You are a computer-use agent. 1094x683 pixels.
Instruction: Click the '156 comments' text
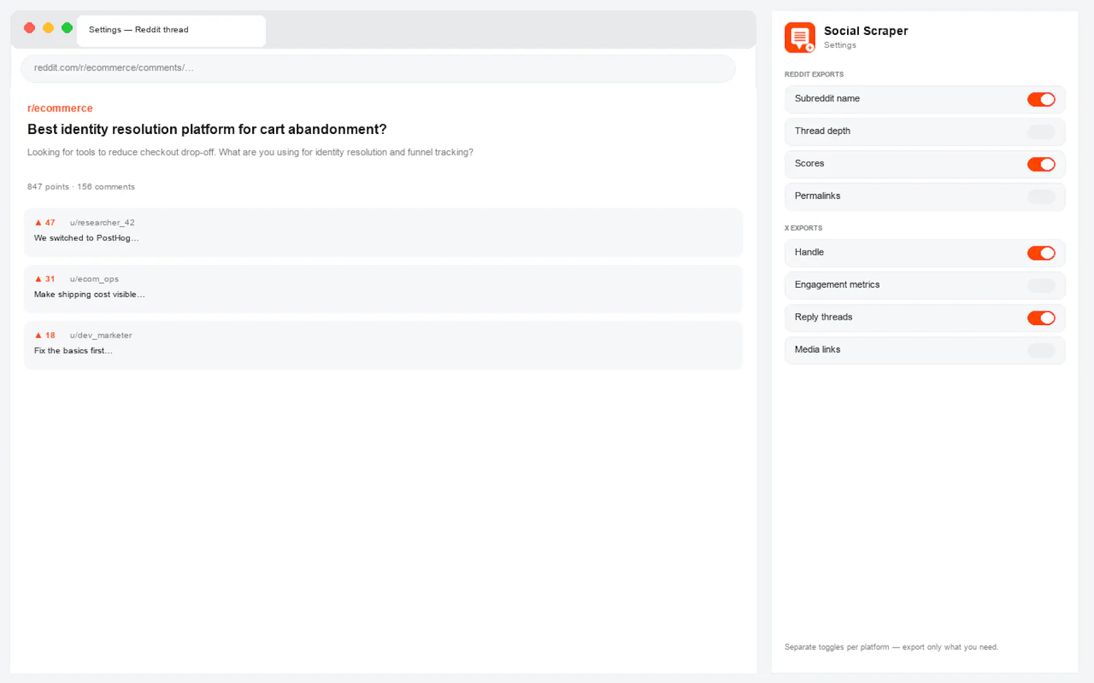(106, 187)
